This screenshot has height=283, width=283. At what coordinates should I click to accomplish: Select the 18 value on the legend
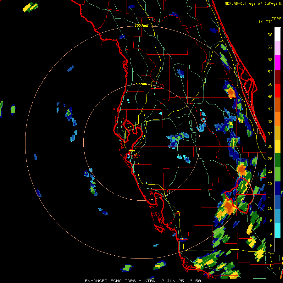pyautogui.click(x=270, y=184)
